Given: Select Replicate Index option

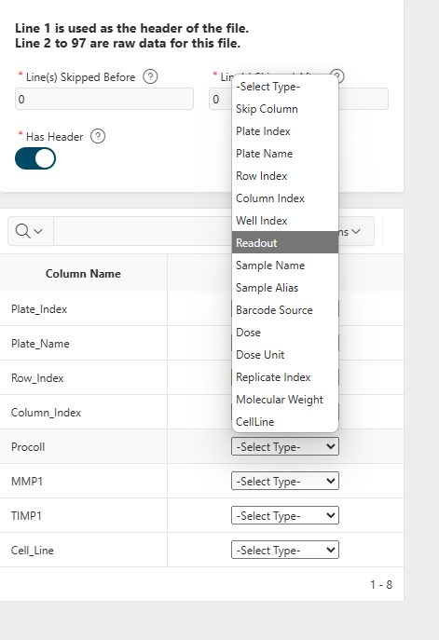Looking at the screenshot, I should point(285,377).
